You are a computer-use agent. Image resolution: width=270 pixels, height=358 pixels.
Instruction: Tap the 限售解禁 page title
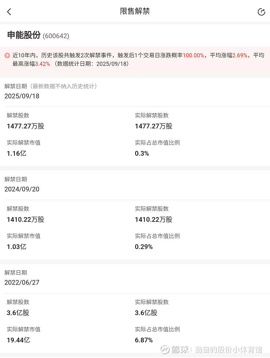click(x=135, y=11)
